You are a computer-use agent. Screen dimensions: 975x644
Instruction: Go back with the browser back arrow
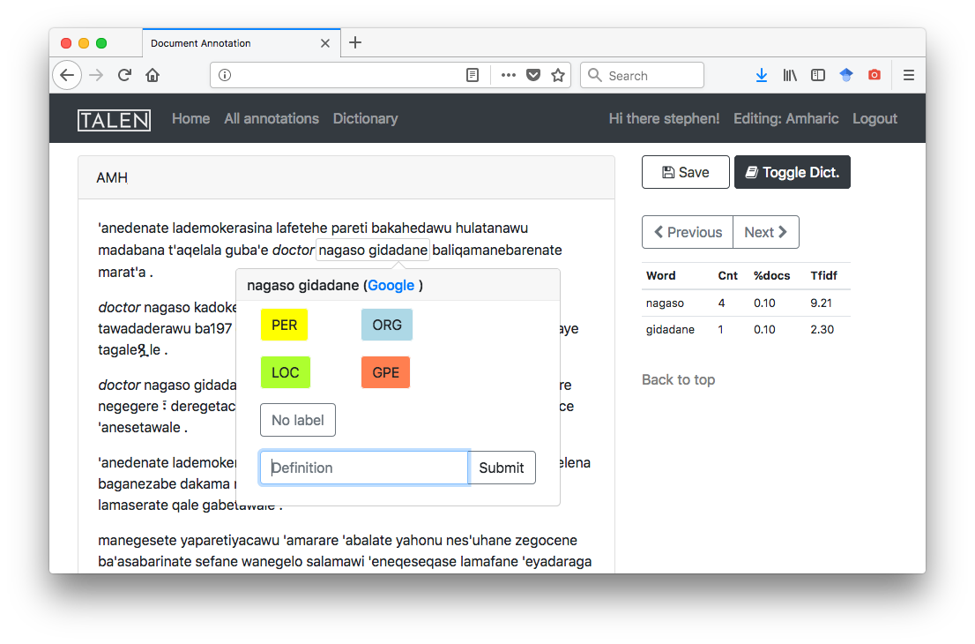pyautogui.click(x=67, y=75)
